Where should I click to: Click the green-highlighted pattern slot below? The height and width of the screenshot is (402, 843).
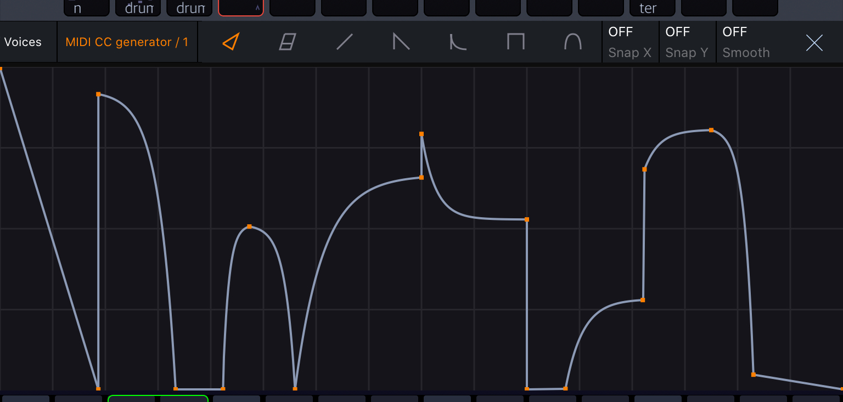tap(158, 399)
